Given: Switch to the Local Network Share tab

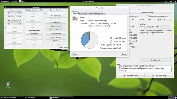Looking at the screenshot, I should click(97, 13).
